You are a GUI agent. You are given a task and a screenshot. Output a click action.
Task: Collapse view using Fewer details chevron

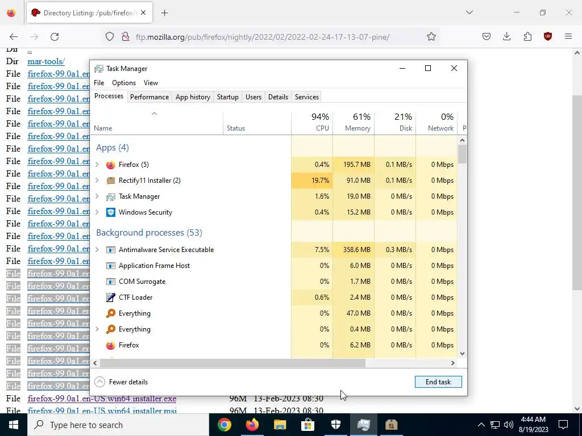click(99, 382)
